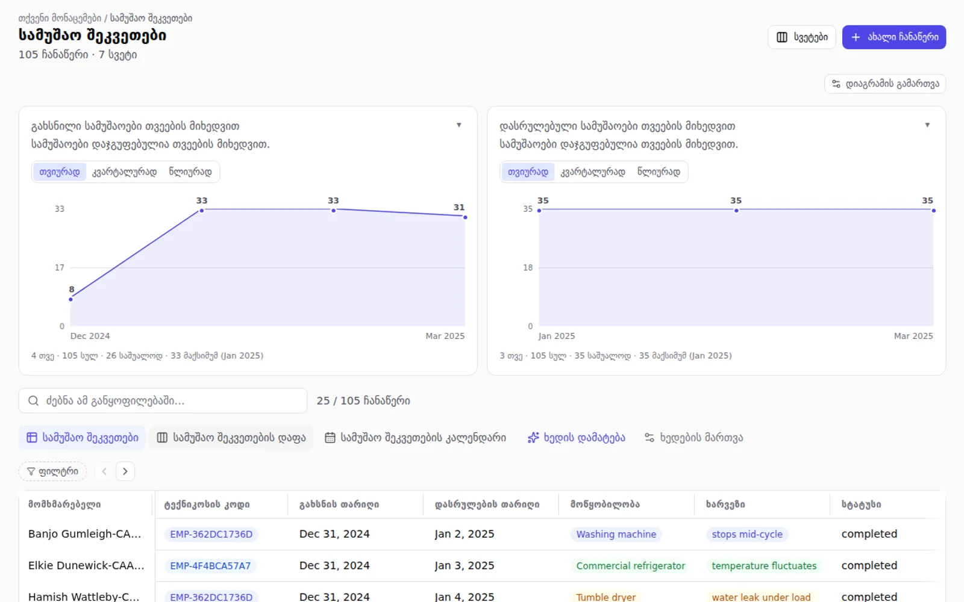The width and height of the screenshot is (964, 602).
Task: Open technician code EMP-4F4BCA57A7 link
Action: (210, 566)
